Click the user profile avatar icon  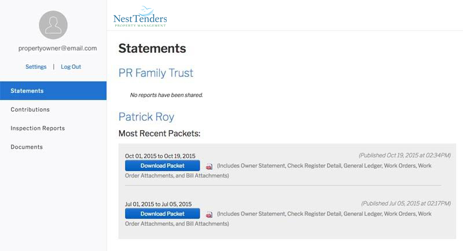[53, 25]
